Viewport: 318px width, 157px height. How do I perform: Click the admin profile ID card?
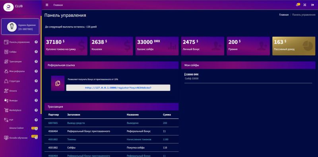20,27
